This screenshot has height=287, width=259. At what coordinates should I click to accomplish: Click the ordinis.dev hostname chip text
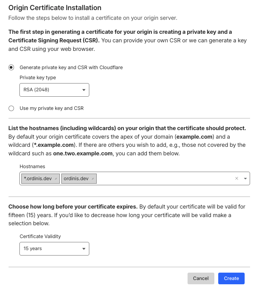76,179
